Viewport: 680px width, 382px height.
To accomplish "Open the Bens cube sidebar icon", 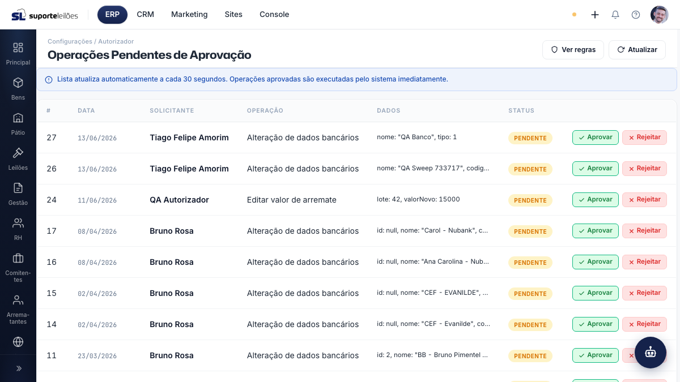I will point(18,83).
